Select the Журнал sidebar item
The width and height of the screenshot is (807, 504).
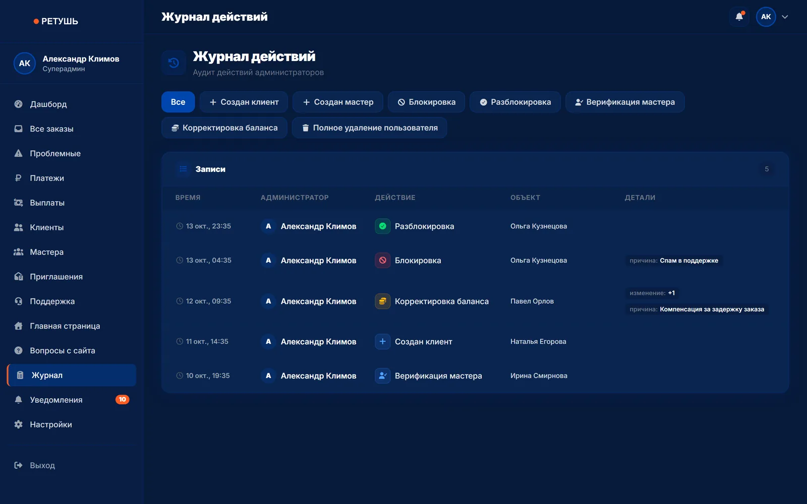72,375
